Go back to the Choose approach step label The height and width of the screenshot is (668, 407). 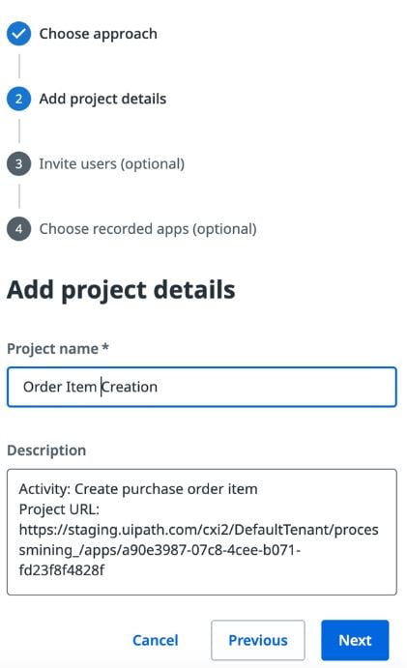98,34
